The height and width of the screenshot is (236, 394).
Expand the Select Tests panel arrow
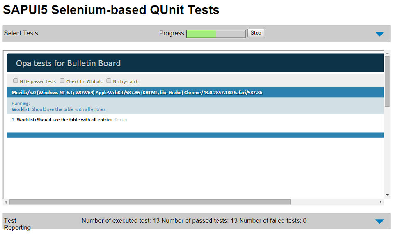(379, 34)
